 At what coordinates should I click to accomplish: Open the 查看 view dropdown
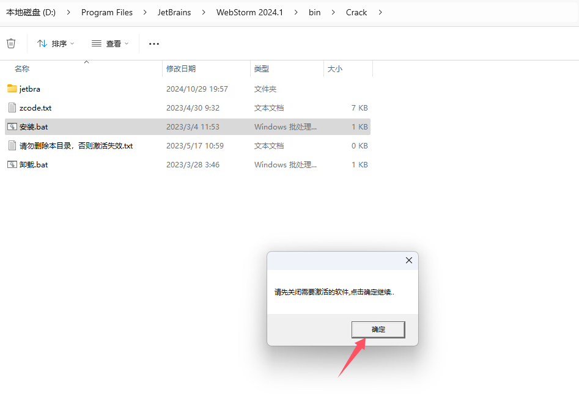[110, 43]
